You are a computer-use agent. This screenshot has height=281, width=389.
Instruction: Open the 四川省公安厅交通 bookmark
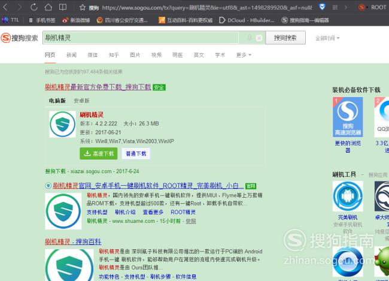pyautogui.click(x=122, y=20)
